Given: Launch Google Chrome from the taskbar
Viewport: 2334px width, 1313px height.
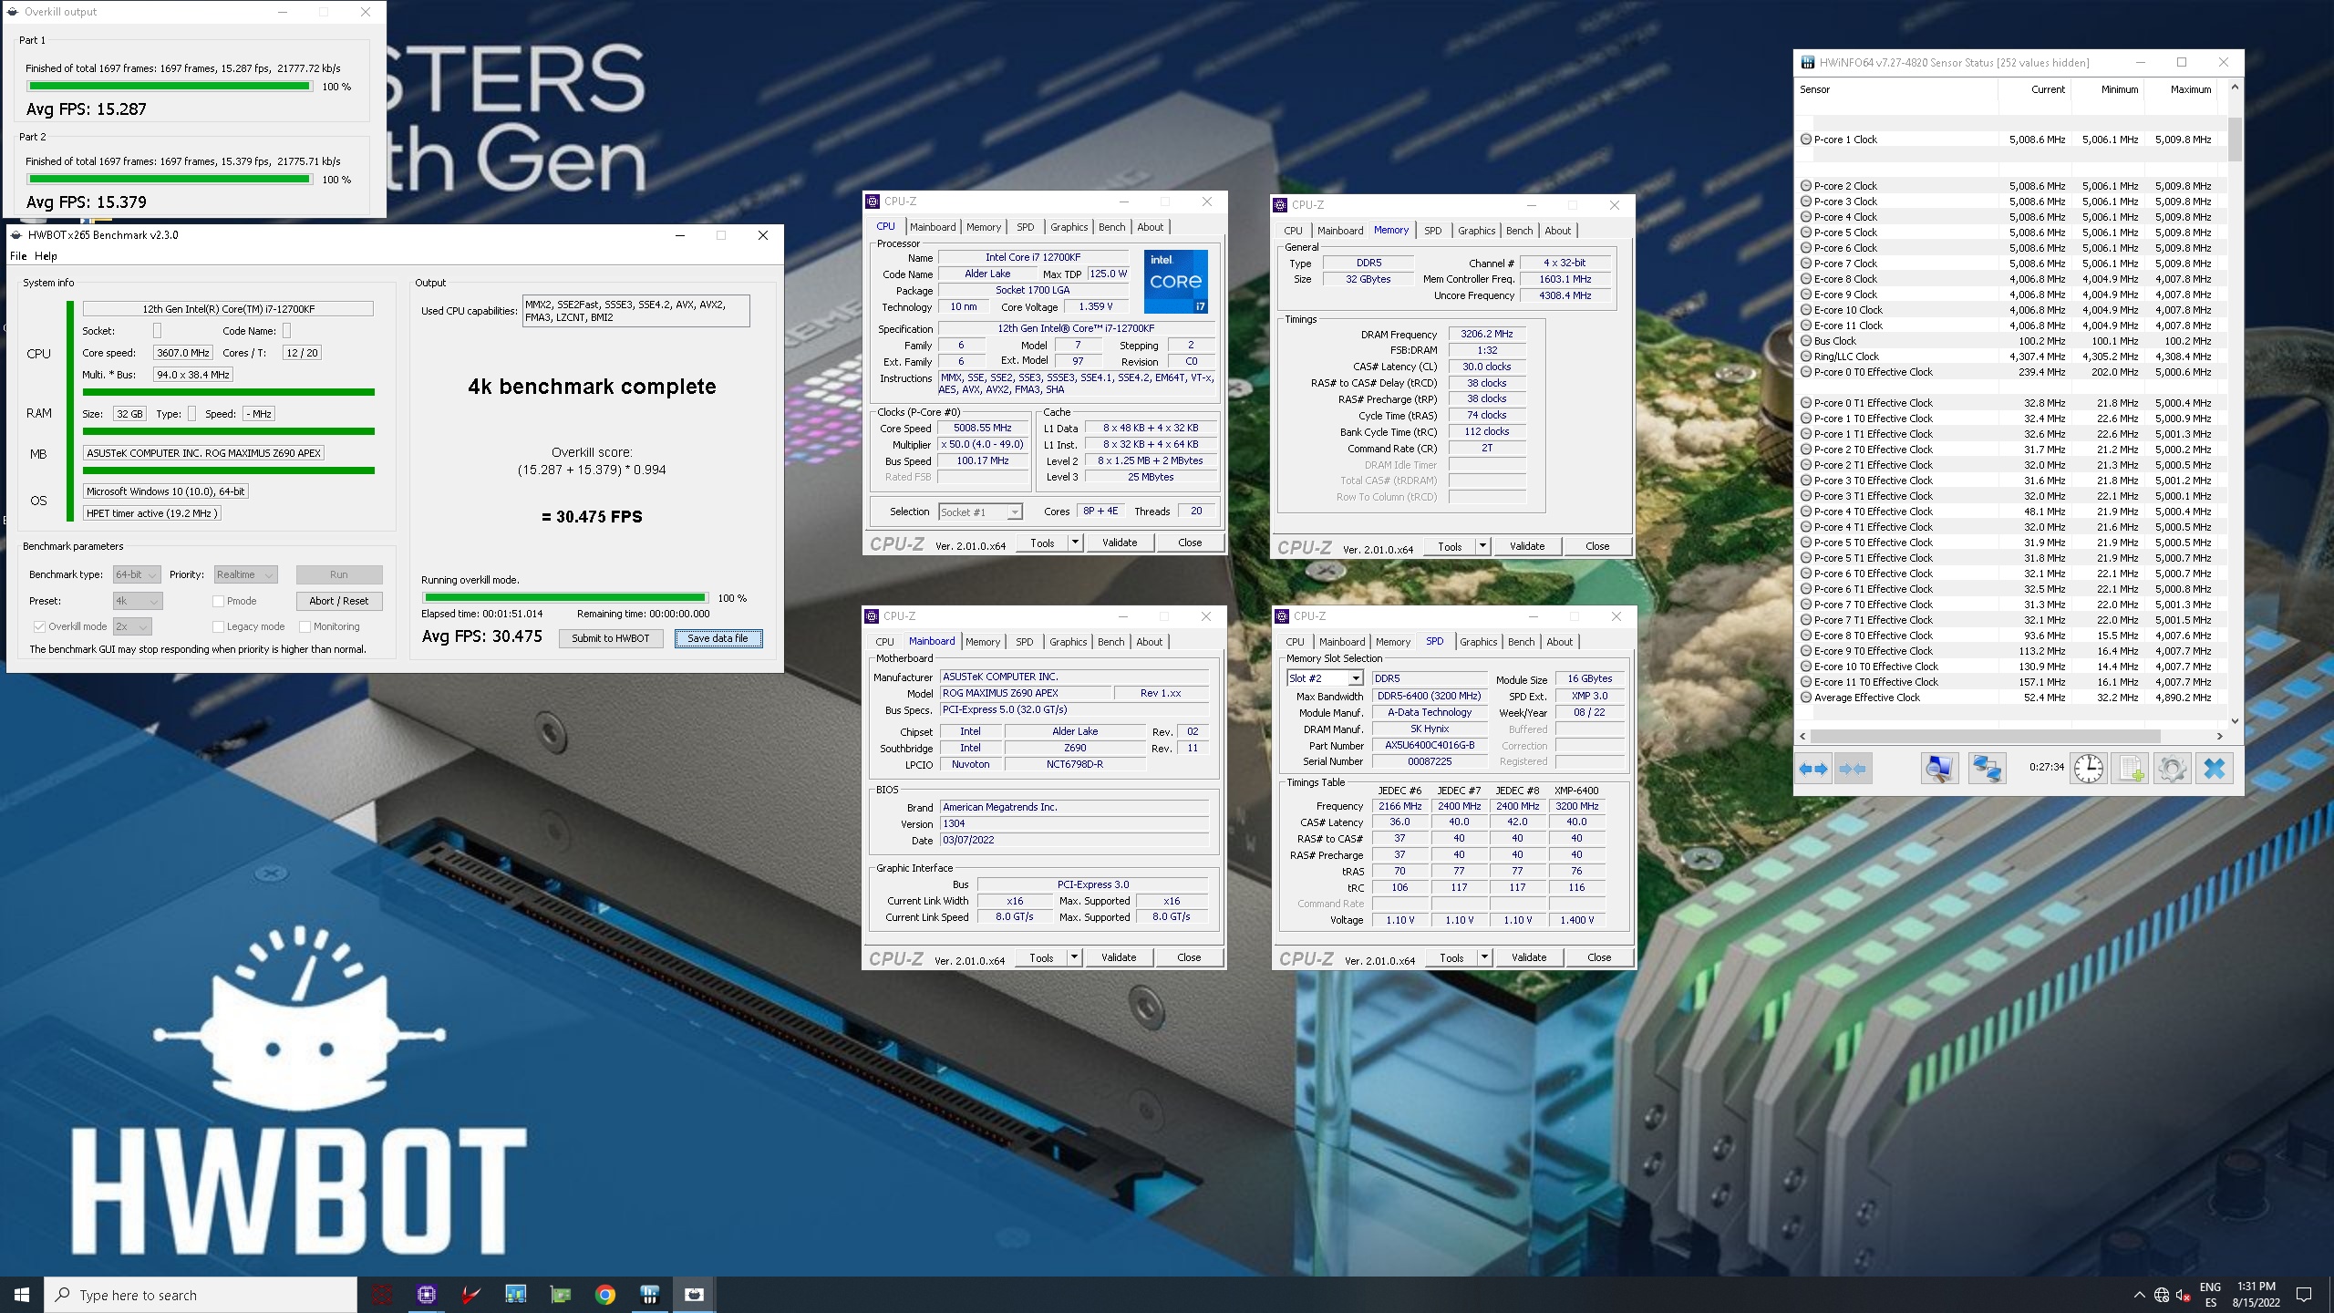Looking at the screenshot, I should pyautogui.click(x=605, y=1295).
